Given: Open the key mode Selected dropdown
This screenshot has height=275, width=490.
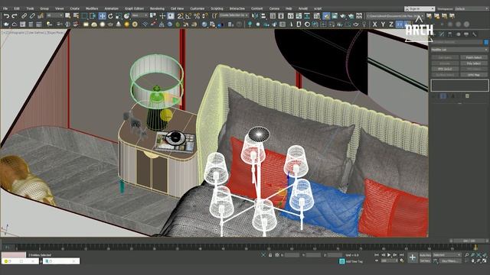Looking at the screenshot, I should pyautogui.click(x=447, y=255).
